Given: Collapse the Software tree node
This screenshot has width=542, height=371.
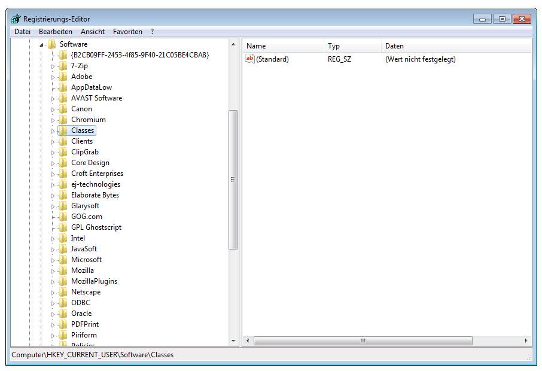Looking at the screenshot, I should (x=42, y=45).
